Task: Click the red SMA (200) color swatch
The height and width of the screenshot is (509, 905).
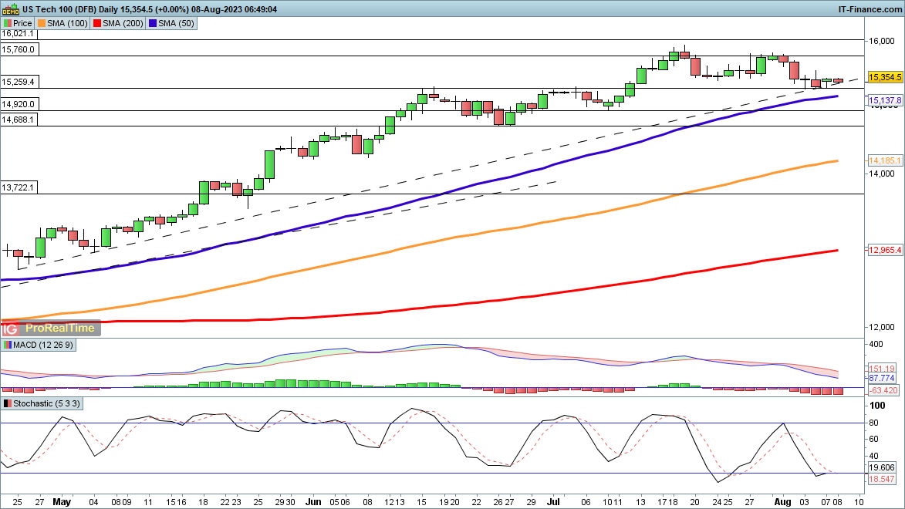Action: click(x=97, y=23)
